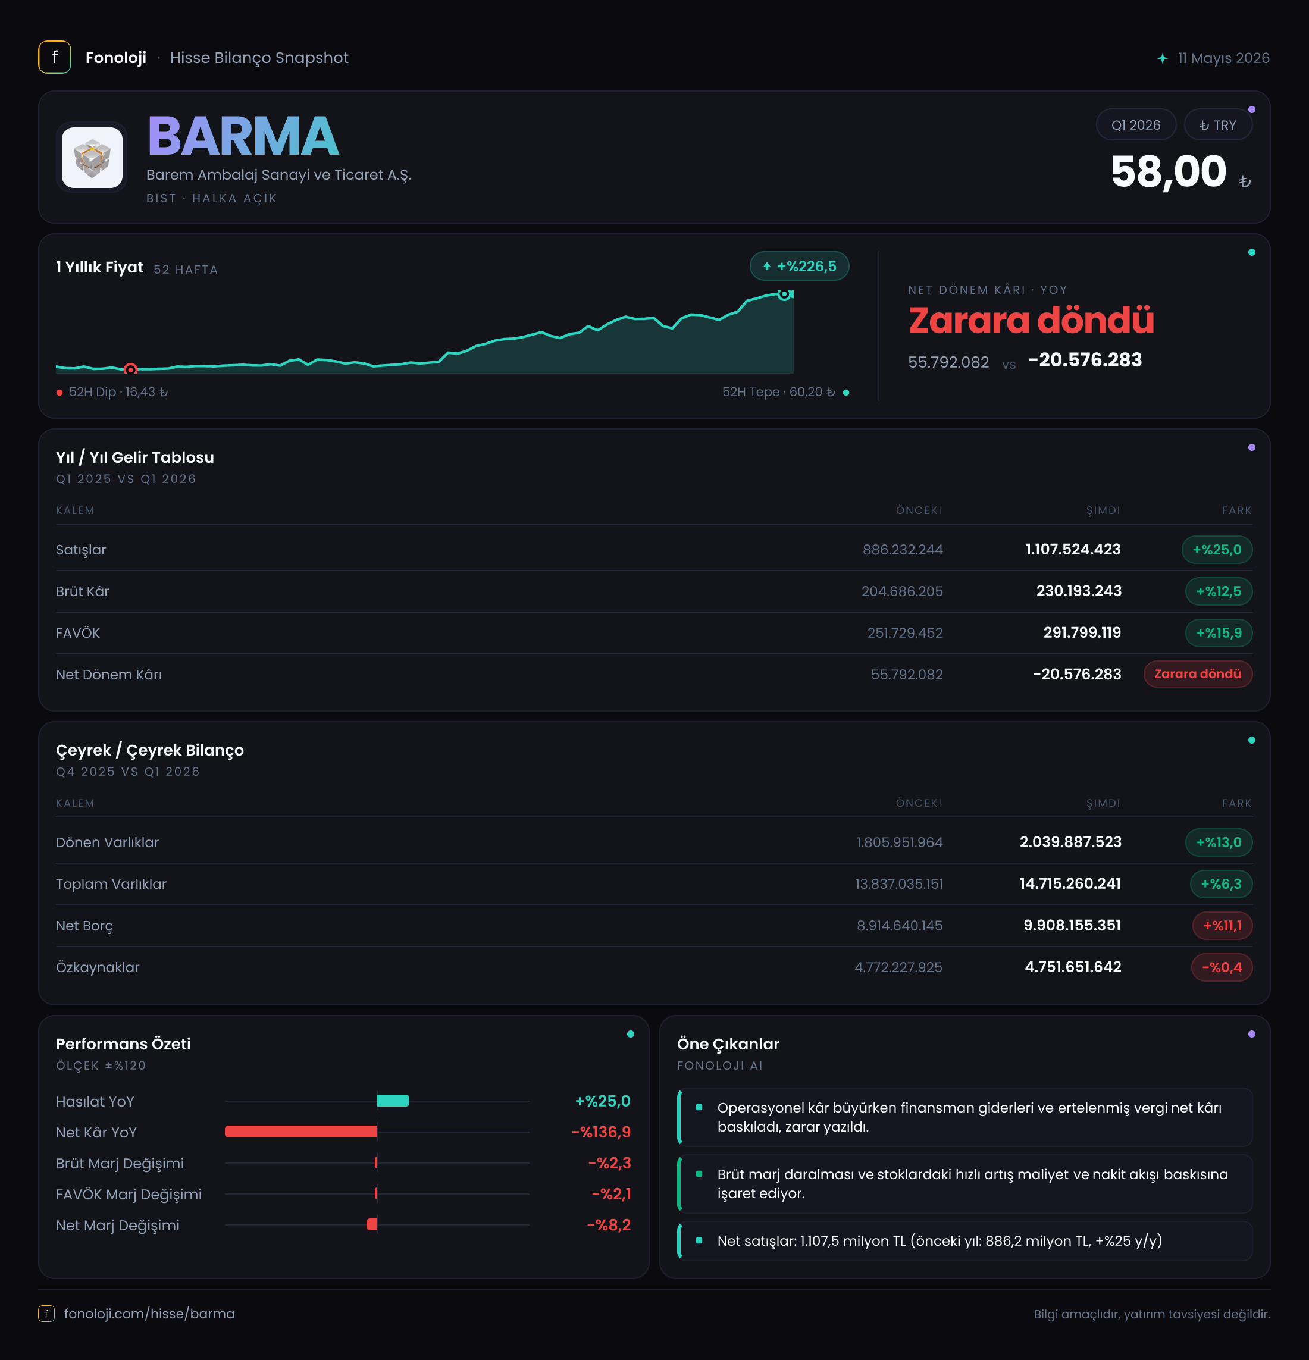The width and height of the screenshot is (1309, 1360).
Task: Click the -%8,2 Net Marj Değişimi value
Action: 609,1226
